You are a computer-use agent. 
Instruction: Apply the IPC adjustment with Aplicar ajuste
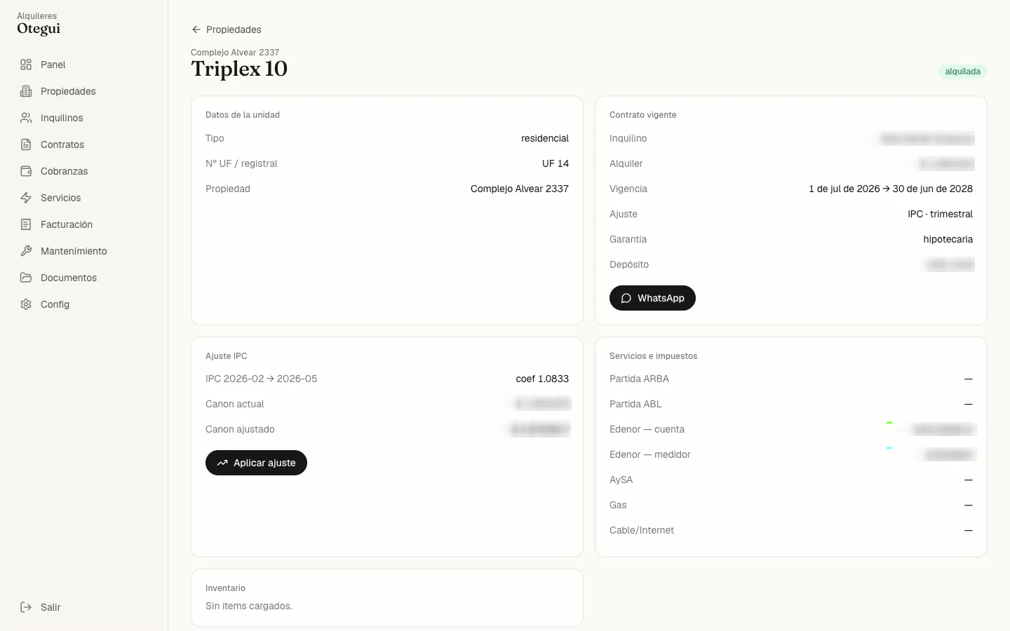click(x=256, y=463)
